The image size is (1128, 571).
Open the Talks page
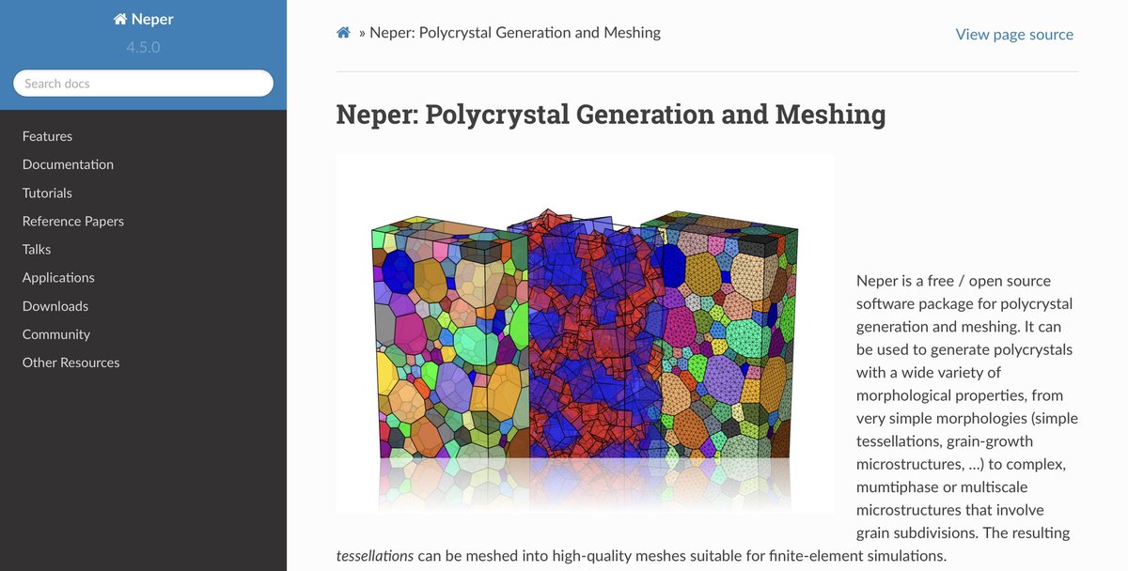click(x=37, y=249)
